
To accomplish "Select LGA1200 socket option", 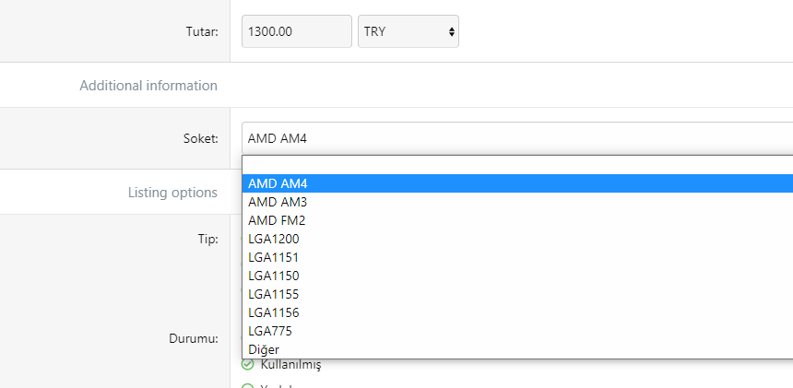I will coord(516,239).
